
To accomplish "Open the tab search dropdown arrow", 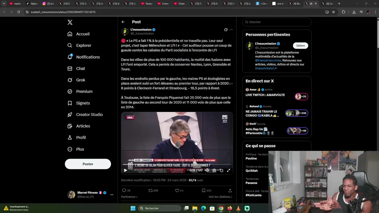I will (4, 4).
